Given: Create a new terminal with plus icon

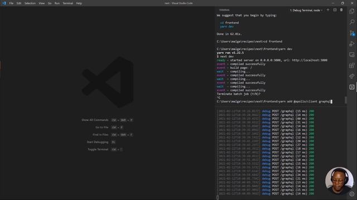Looking at the screenshot, I should coord(328,10).
